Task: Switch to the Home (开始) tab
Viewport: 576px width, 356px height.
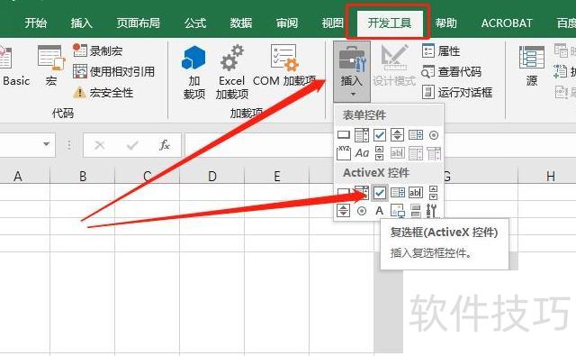Action: coord(36,23)
